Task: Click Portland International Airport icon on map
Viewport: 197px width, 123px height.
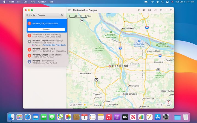Action: (x=139, y=41)
